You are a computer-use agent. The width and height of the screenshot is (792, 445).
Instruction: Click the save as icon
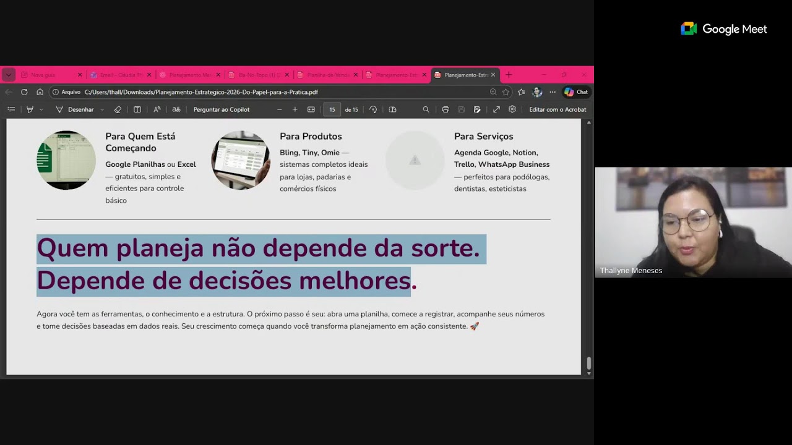click(x=477, y=109)
